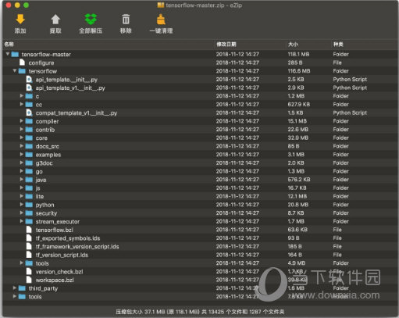The width and height of the screenshot is (399, 318).
Task: Click the status bar archive size text
Action: point(200,312)
